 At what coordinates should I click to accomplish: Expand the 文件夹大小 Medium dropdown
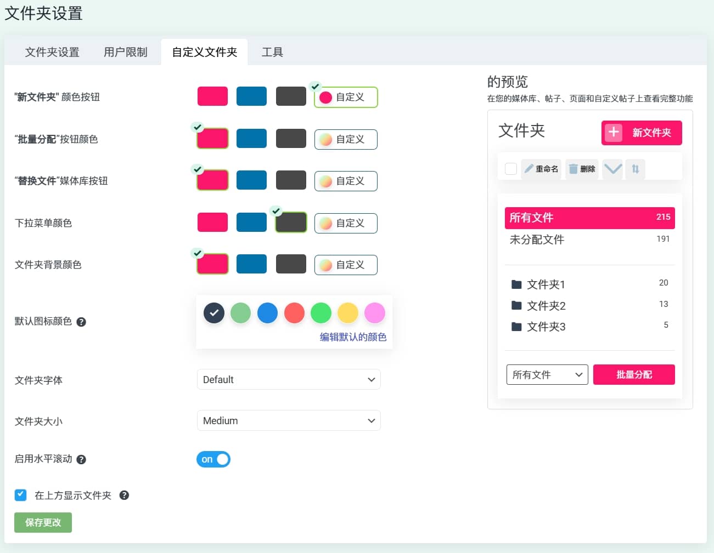click(289, 420)
